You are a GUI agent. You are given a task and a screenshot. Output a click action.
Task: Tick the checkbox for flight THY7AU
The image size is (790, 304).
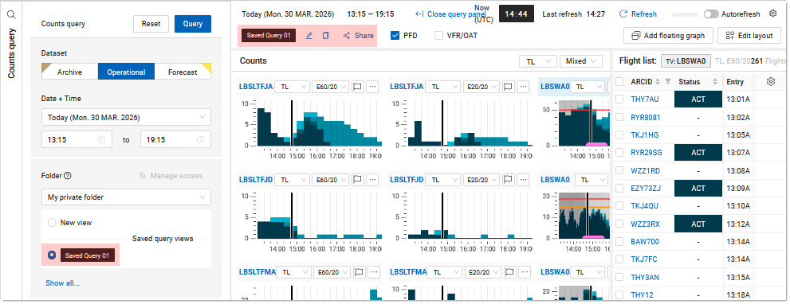(619, 99)
